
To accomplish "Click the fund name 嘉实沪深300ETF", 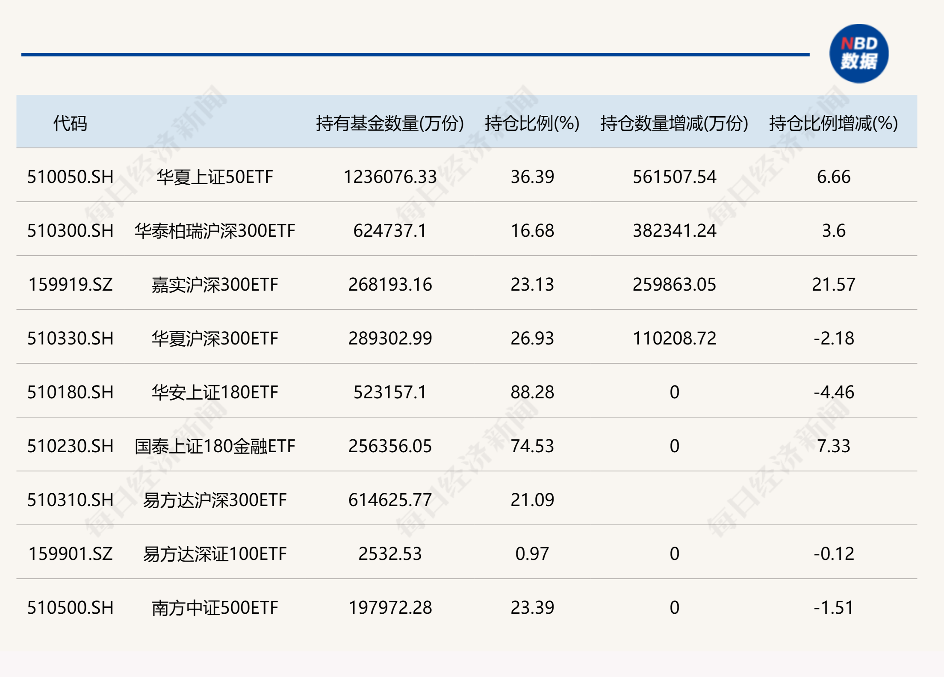I will click(215, 284).
